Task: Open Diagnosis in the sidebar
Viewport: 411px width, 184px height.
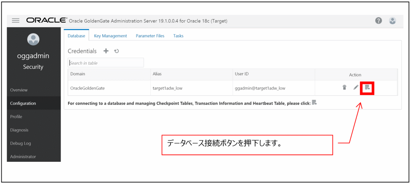Action: [34, 130]
